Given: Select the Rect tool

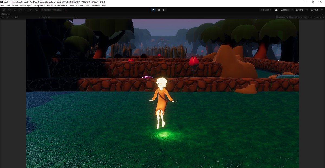Looking at the screenshot, I should 25,10.
